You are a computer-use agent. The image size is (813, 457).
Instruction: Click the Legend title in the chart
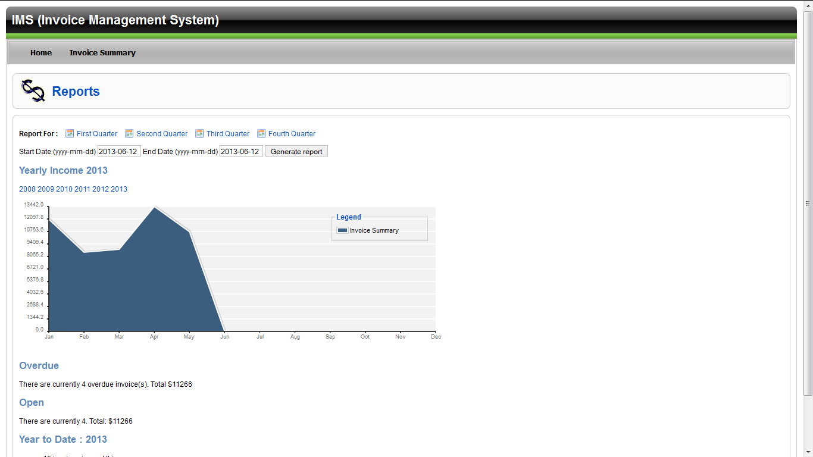(349, 217)
